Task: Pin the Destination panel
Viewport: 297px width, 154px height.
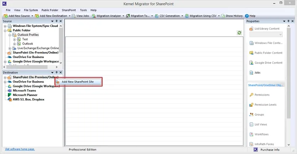Action: (57, 72)
